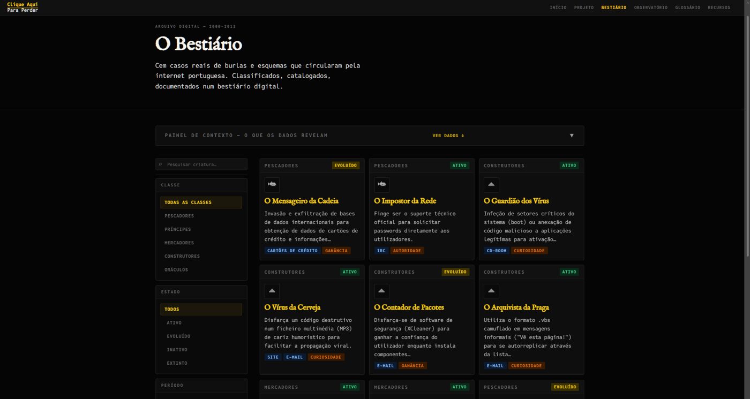The width and height of the screenshot is (750, 399).
Task: Click the Evoluído badge on O Mensageiro da Cadeia
Action: pyautogui.click(x=346, y=165)
